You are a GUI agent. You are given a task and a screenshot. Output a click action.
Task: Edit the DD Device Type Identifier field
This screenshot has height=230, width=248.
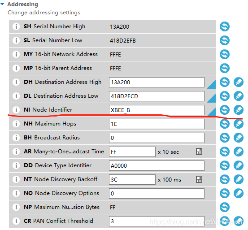(157, 166)
